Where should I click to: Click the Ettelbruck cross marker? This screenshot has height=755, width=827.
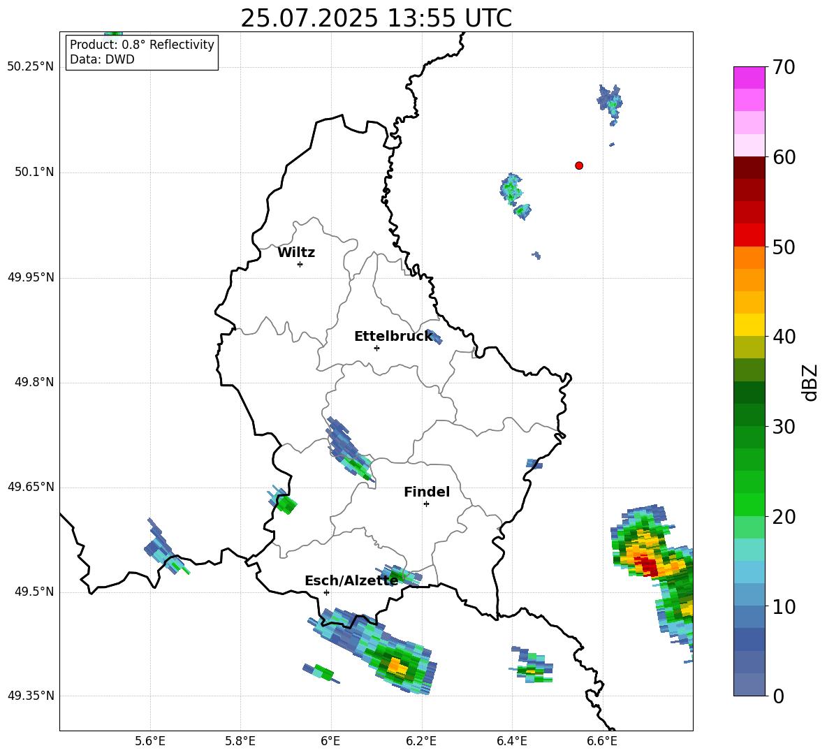[376, 348]
